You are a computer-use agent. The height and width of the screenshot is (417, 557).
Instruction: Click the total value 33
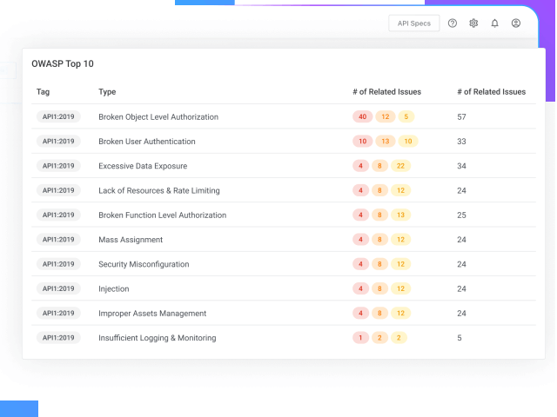tap(461, 142)
